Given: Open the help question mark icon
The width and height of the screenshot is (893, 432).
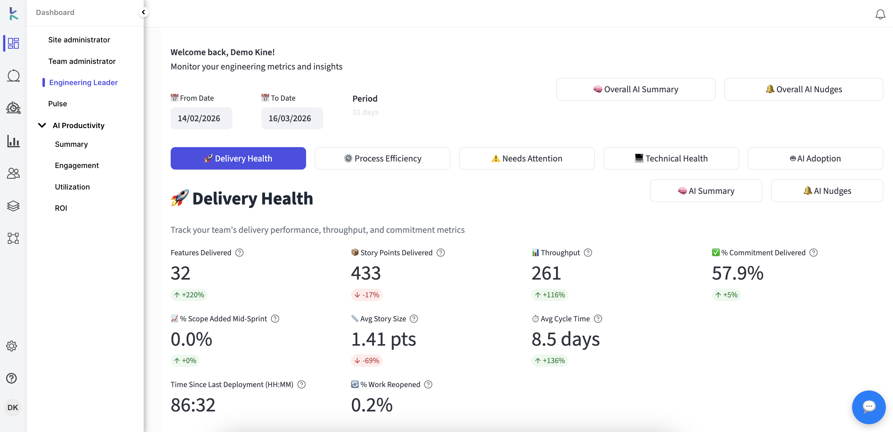Looking at the screenshot, I should point(12,378).
